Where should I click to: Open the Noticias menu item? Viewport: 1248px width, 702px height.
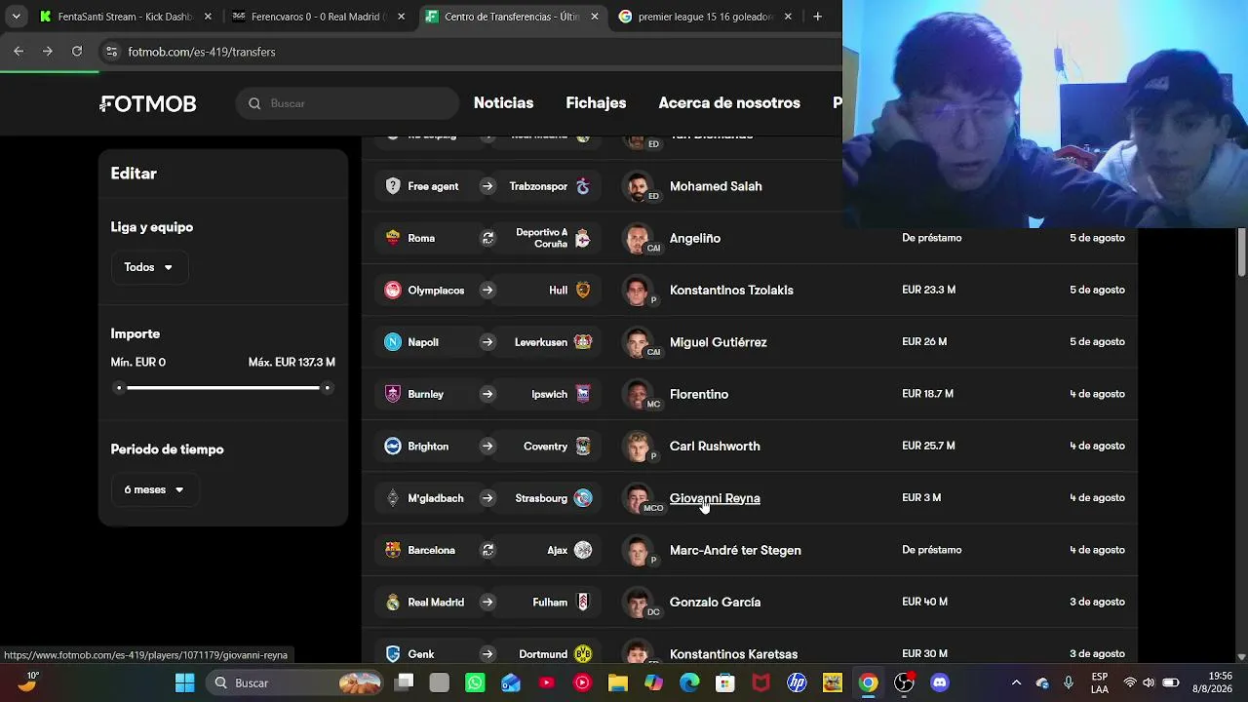[x=503, y=103]
